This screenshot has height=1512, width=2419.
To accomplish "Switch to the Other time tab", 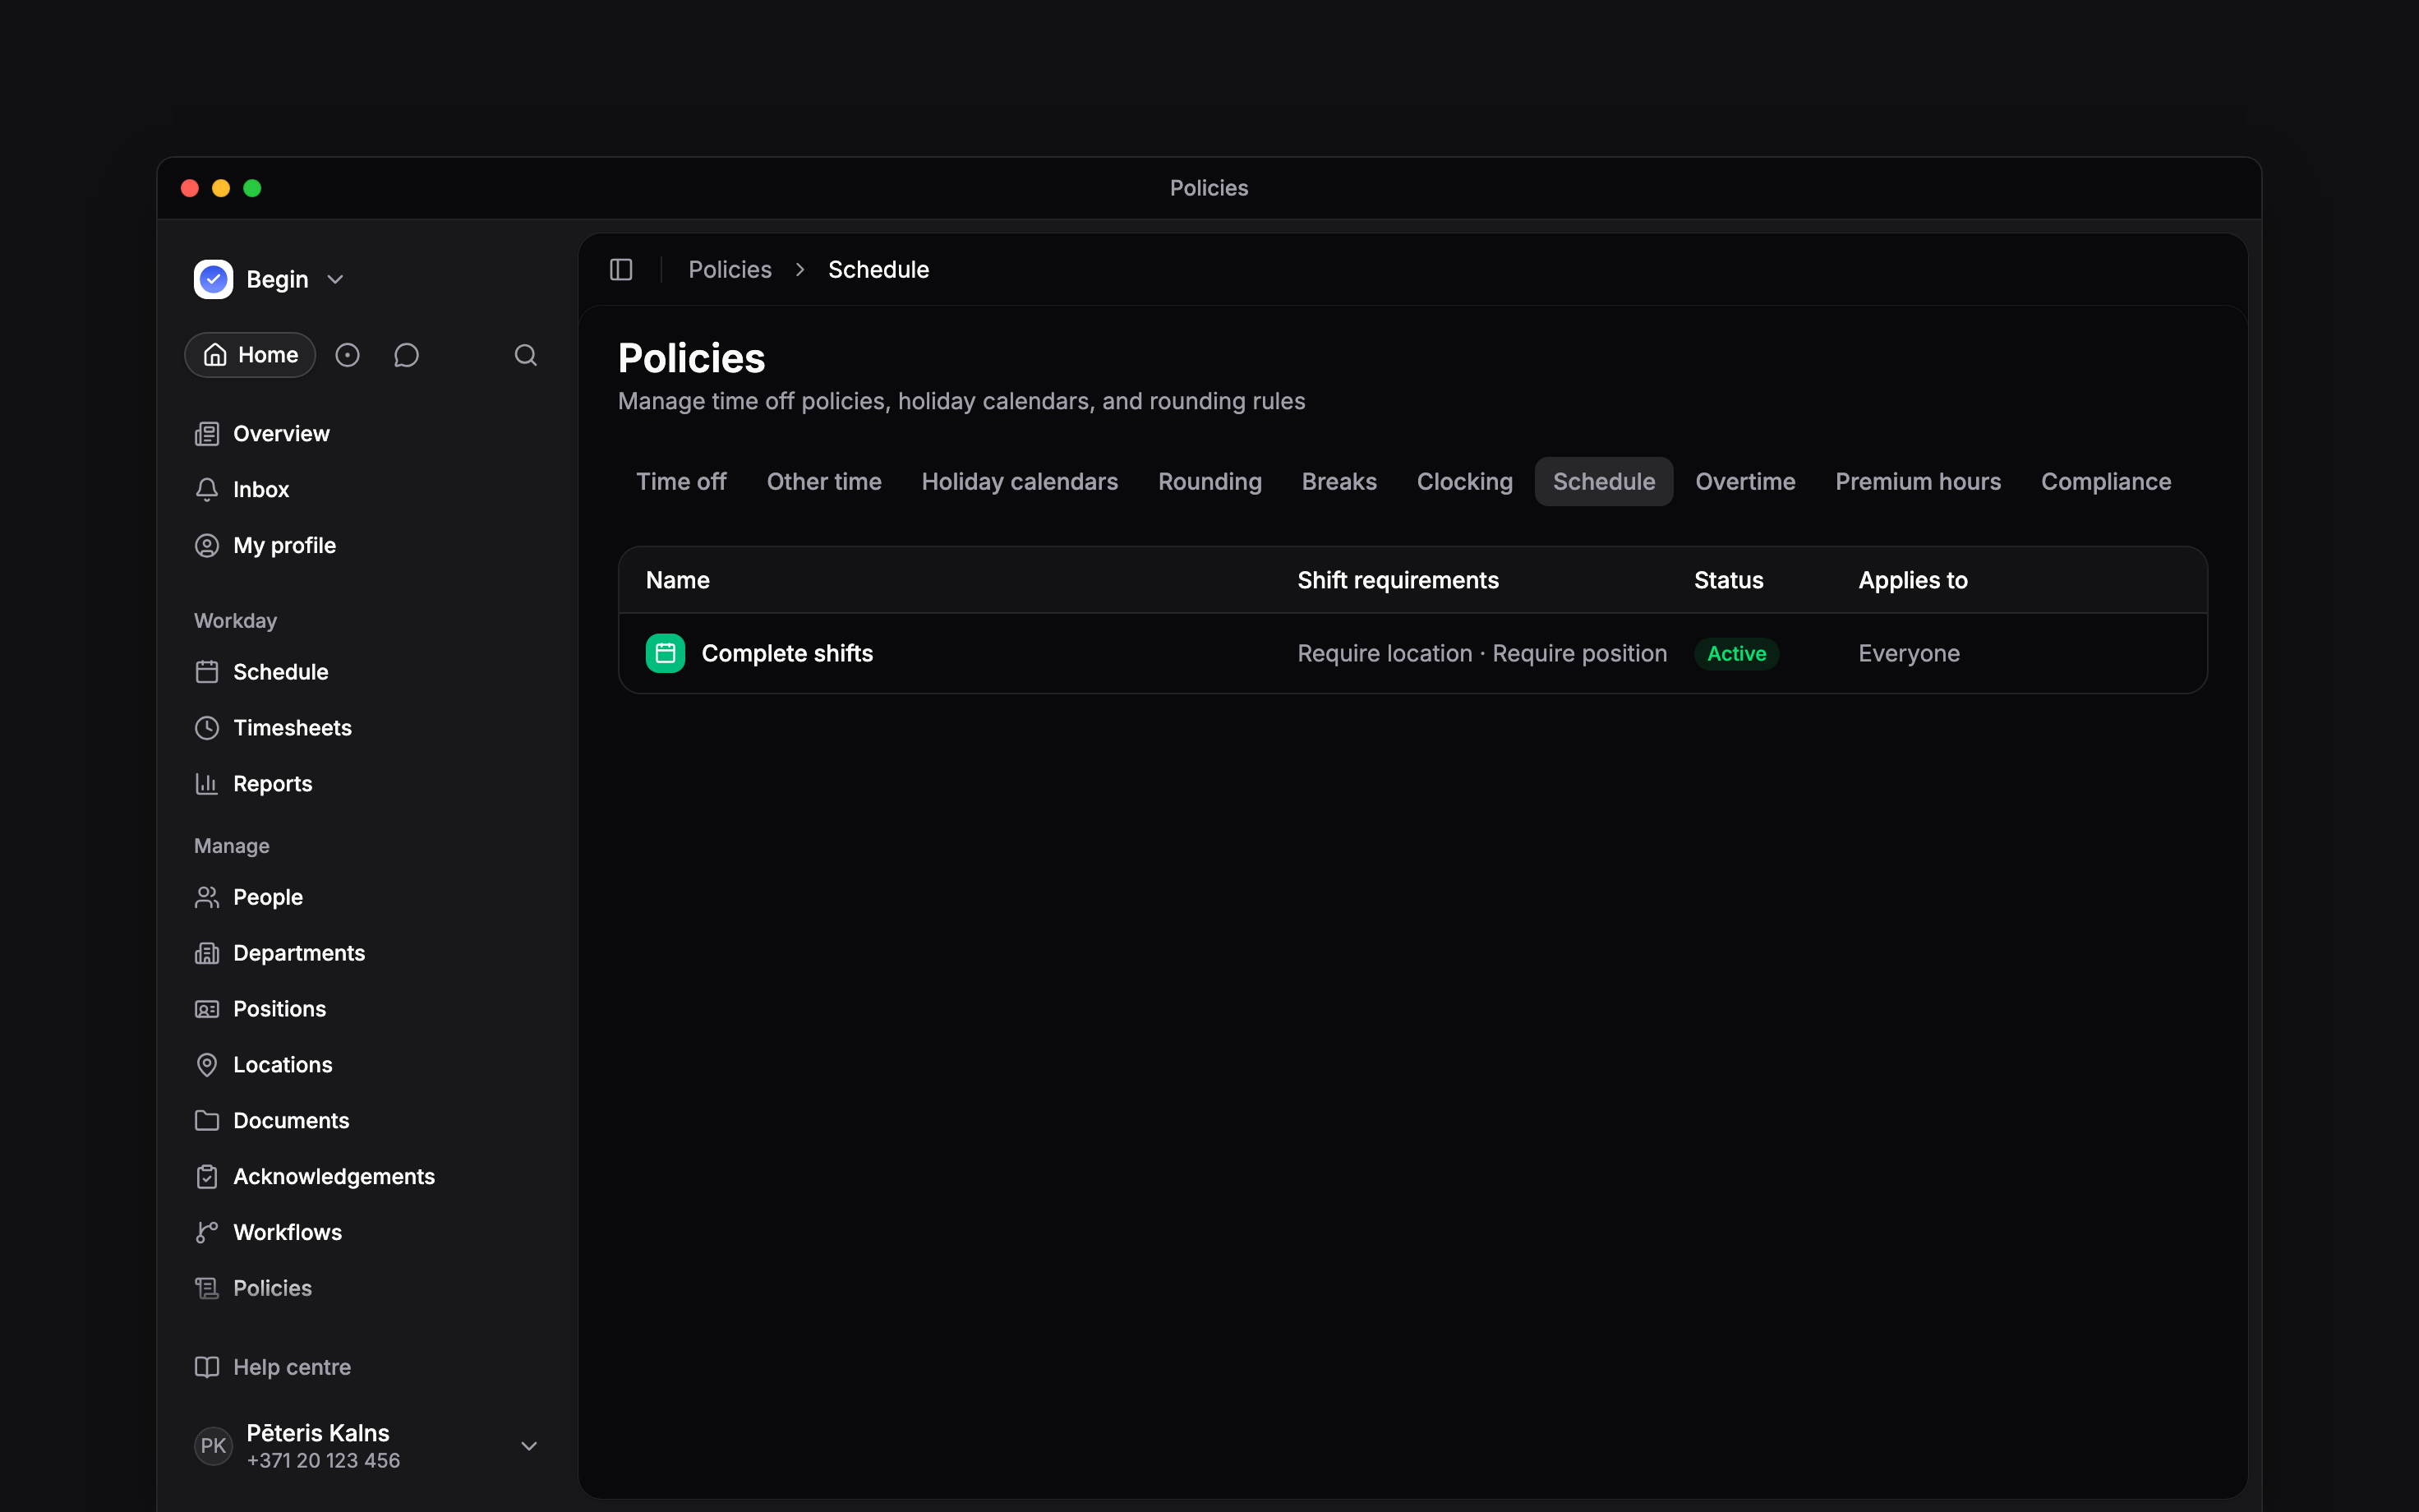I will 823,482.
